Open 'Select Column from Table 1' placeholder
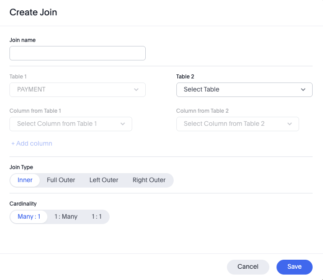323x280 pixels. coord(57,124)
